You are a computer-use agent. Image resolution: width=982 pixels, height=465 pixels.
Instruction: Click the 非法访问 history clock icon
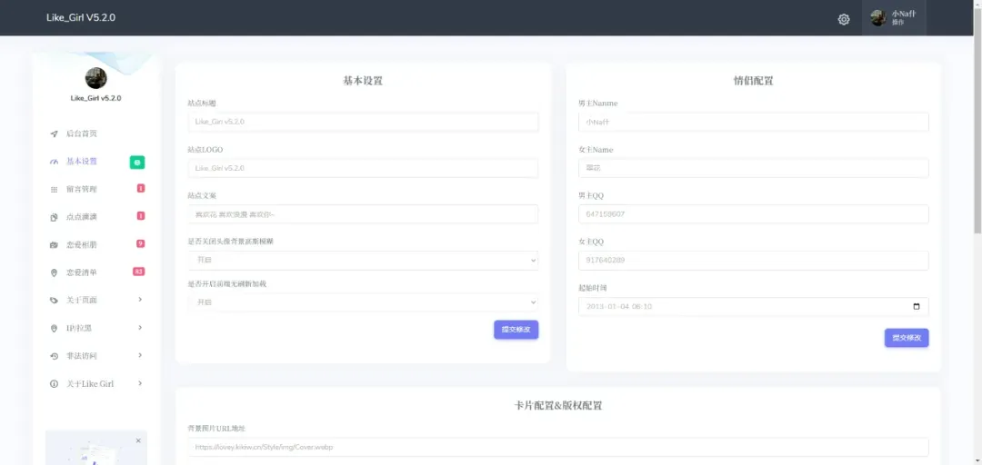click(x=54, y=356)
